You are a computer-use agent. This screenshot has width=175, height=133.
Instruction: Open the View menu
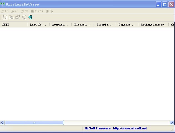(24, 11)
